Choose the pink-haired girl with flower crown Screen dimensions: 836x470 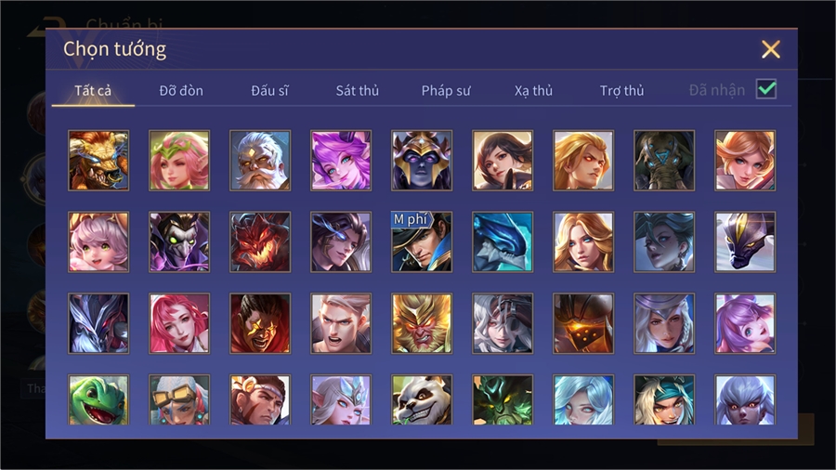[x=179, y=161]
